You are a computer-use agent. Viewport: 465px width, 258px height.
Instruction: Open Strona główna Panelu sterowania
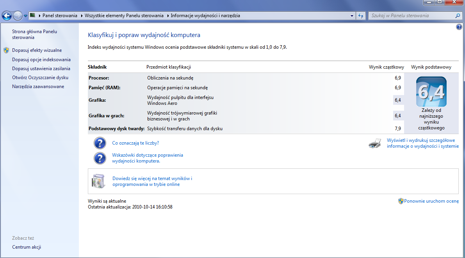34,34
